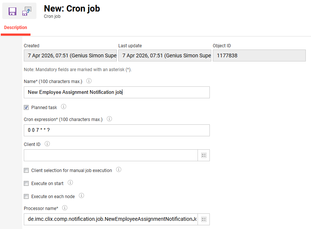Image resolution: width=311 pixels, height=229 pixels.
Task: Open the Processor name selection picker
Action: click(x=204, y=219)
